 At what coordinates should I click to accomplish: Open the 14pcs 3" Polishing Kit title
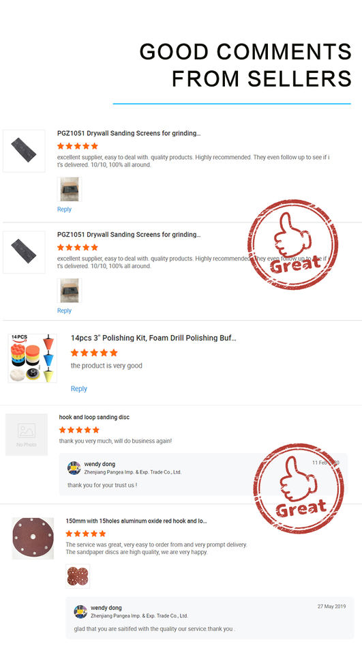click(x=153, y=338)
